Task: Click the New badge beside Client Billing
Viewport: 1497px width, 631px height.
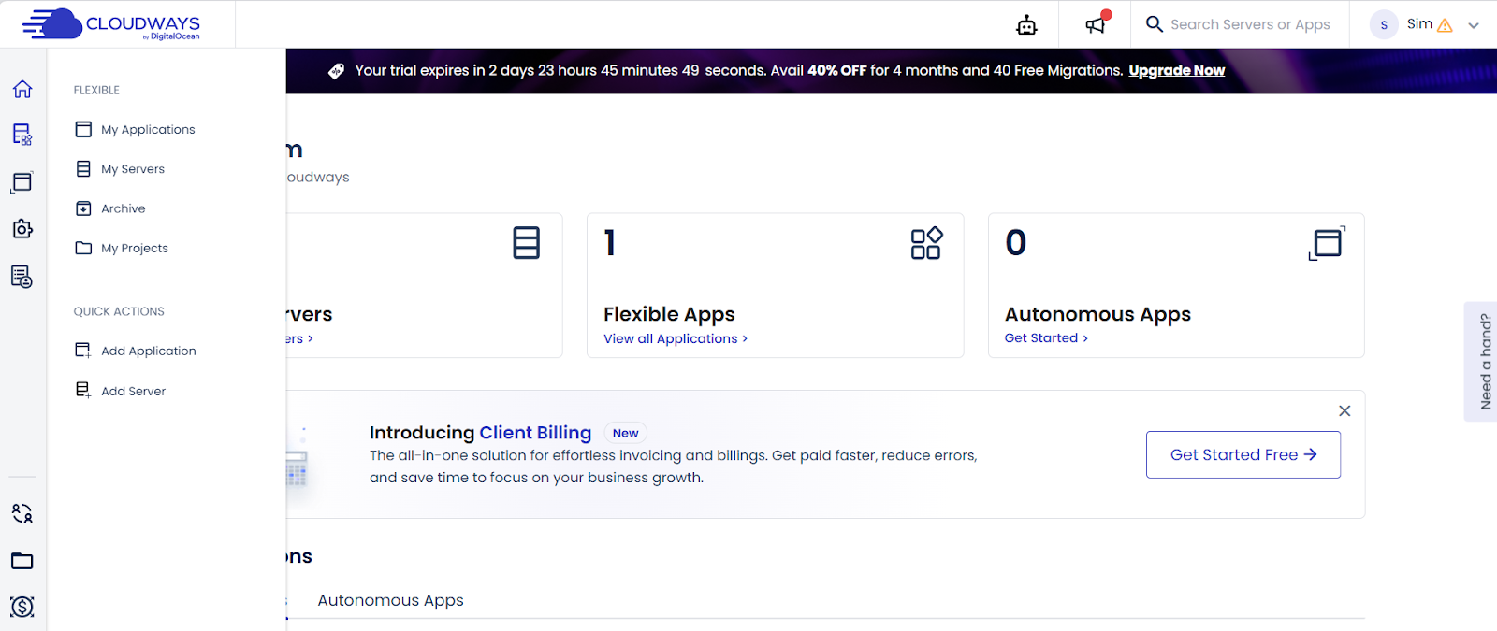Action: point(625,433)
